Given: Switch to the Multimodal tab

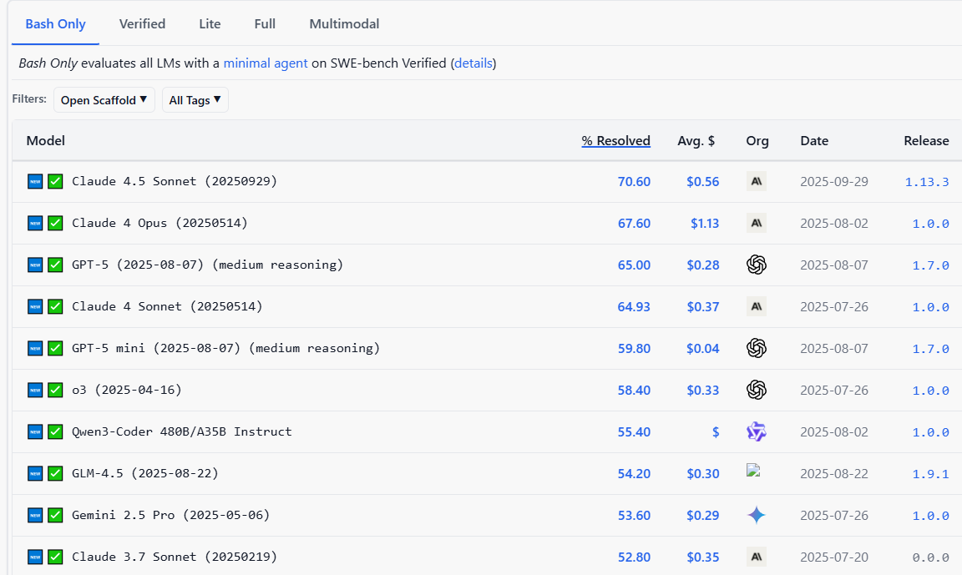Looking at the screenshot, I should [344, 24].
